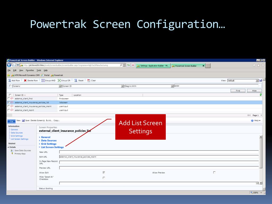This screenshot has width=272, height=204.
Task: Click the external_client_find row icon
Action: (x=12, y=98)
